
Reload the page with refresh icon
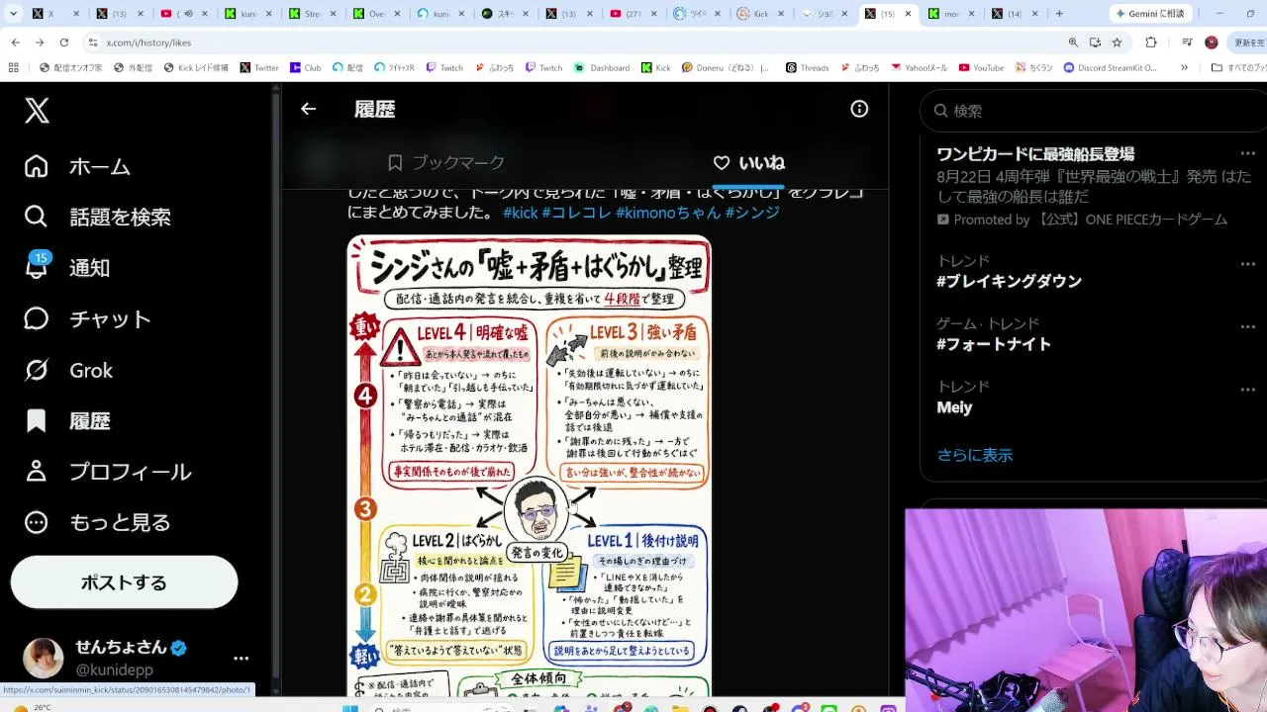click(64, 43)
